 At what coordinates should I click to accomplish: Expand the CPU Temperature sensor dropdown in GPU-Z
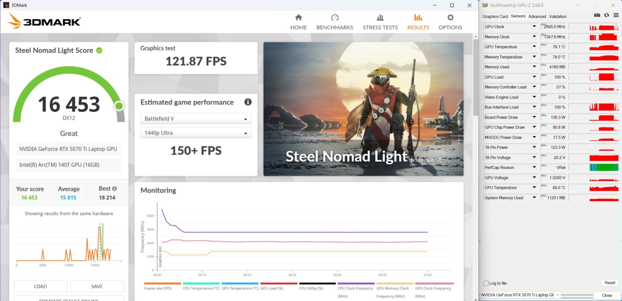click(x=535, y=188)
